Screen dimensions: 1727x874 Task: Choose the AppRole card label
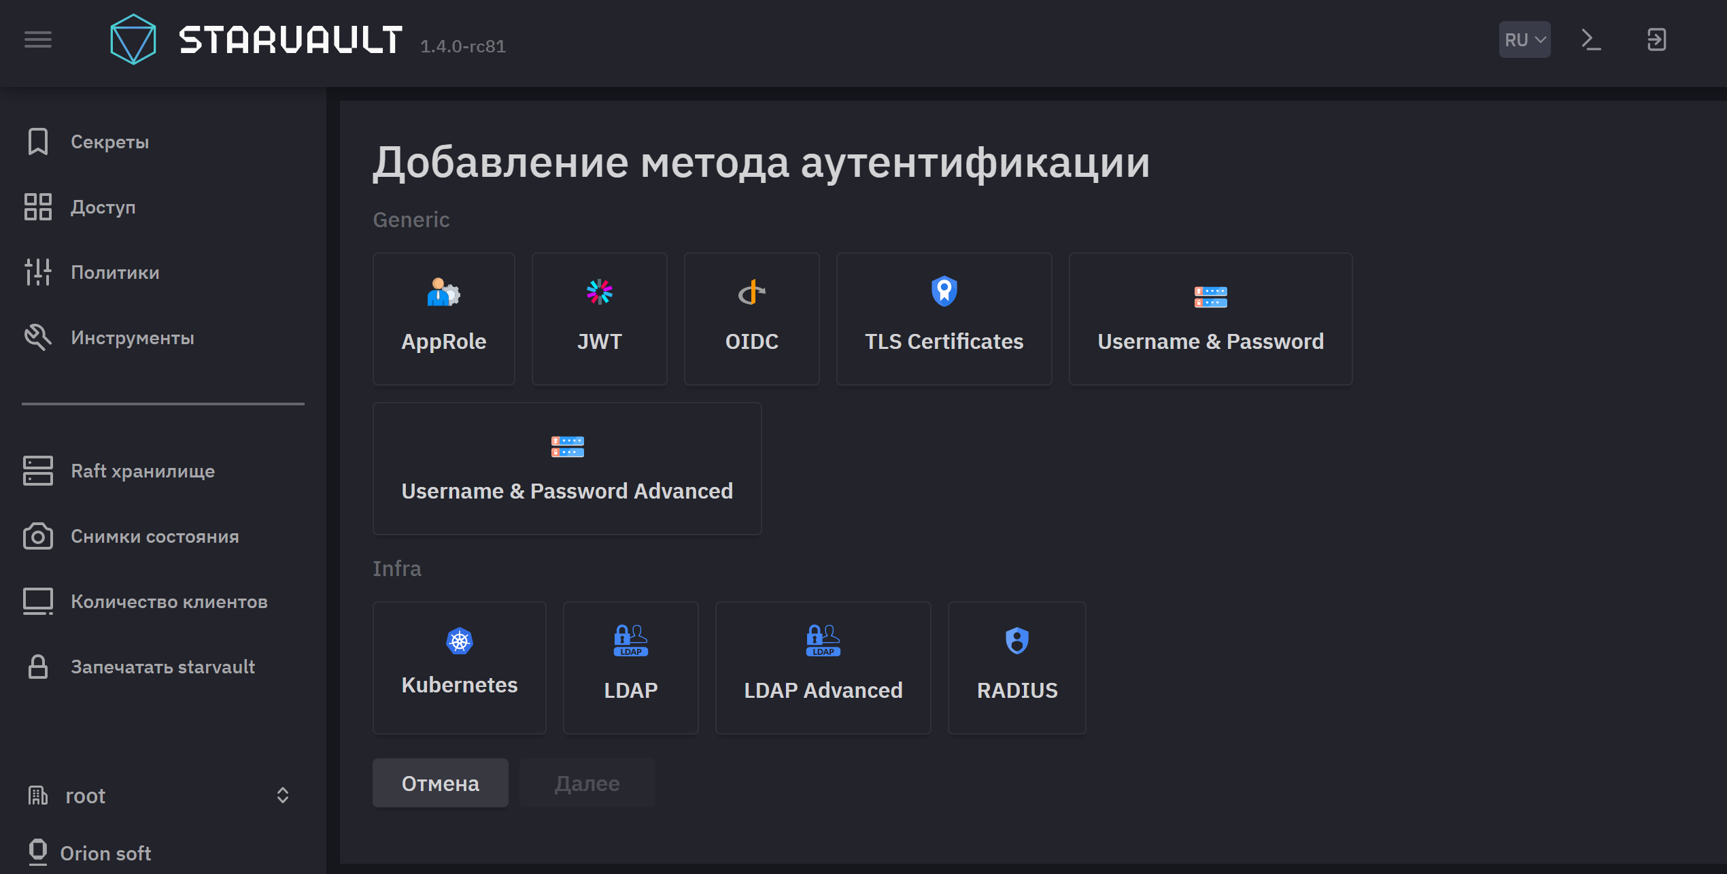[444, 341]
